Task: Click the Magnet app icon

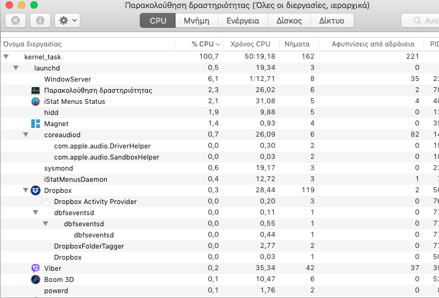Action: pos(35,124)
